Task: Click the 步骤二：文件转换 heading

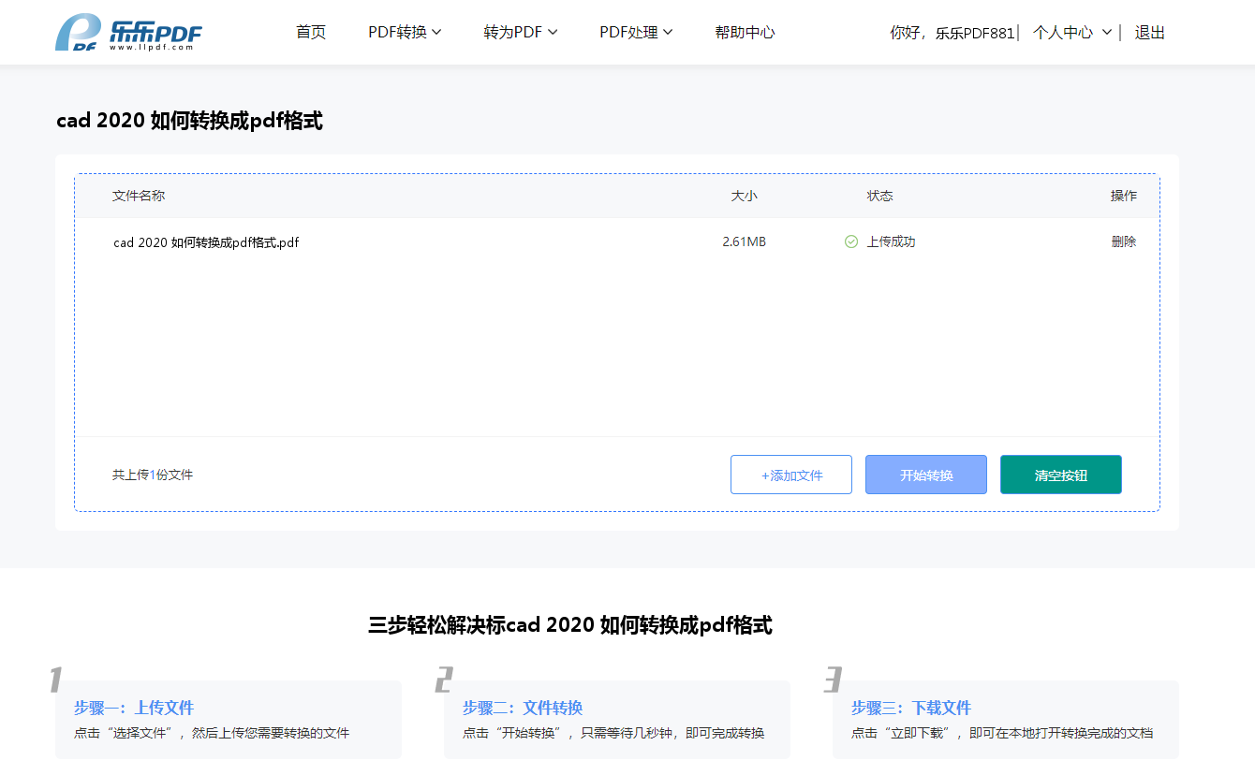Action: pos(523,708)
